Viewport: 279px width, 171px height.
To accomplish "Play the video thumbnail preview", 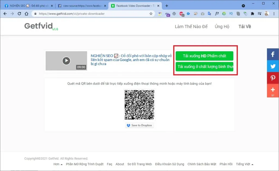I will pos(66,61).
